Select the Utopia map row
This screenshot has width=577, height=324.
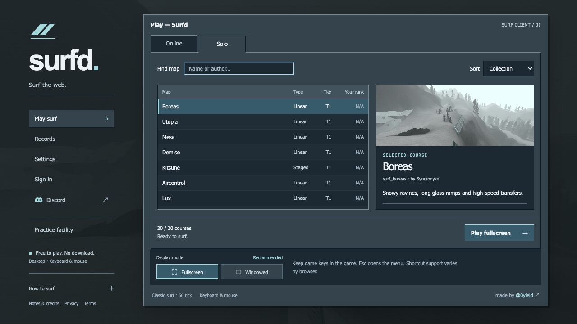[x=263, y=122]
